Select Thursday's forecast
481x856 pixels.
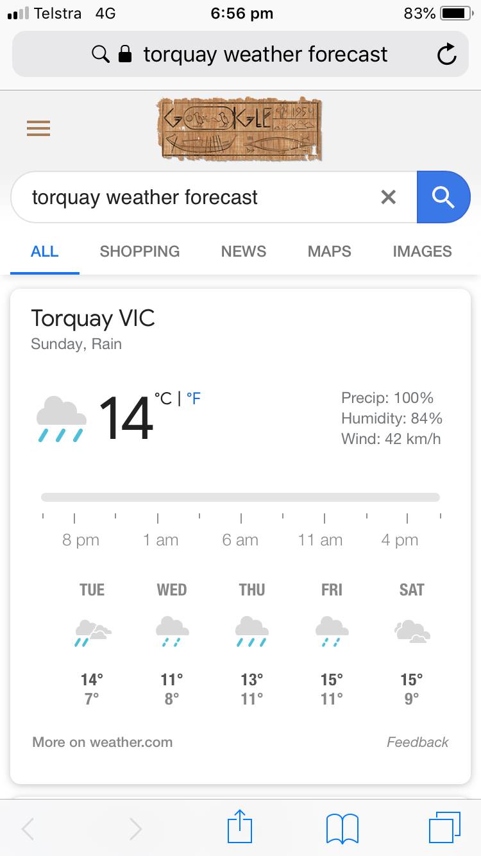[251, 642]
